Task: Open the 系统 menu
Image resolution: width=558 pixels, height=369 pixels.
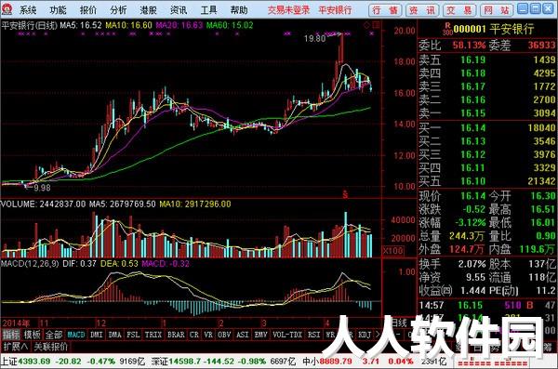Action: (28, 10)
